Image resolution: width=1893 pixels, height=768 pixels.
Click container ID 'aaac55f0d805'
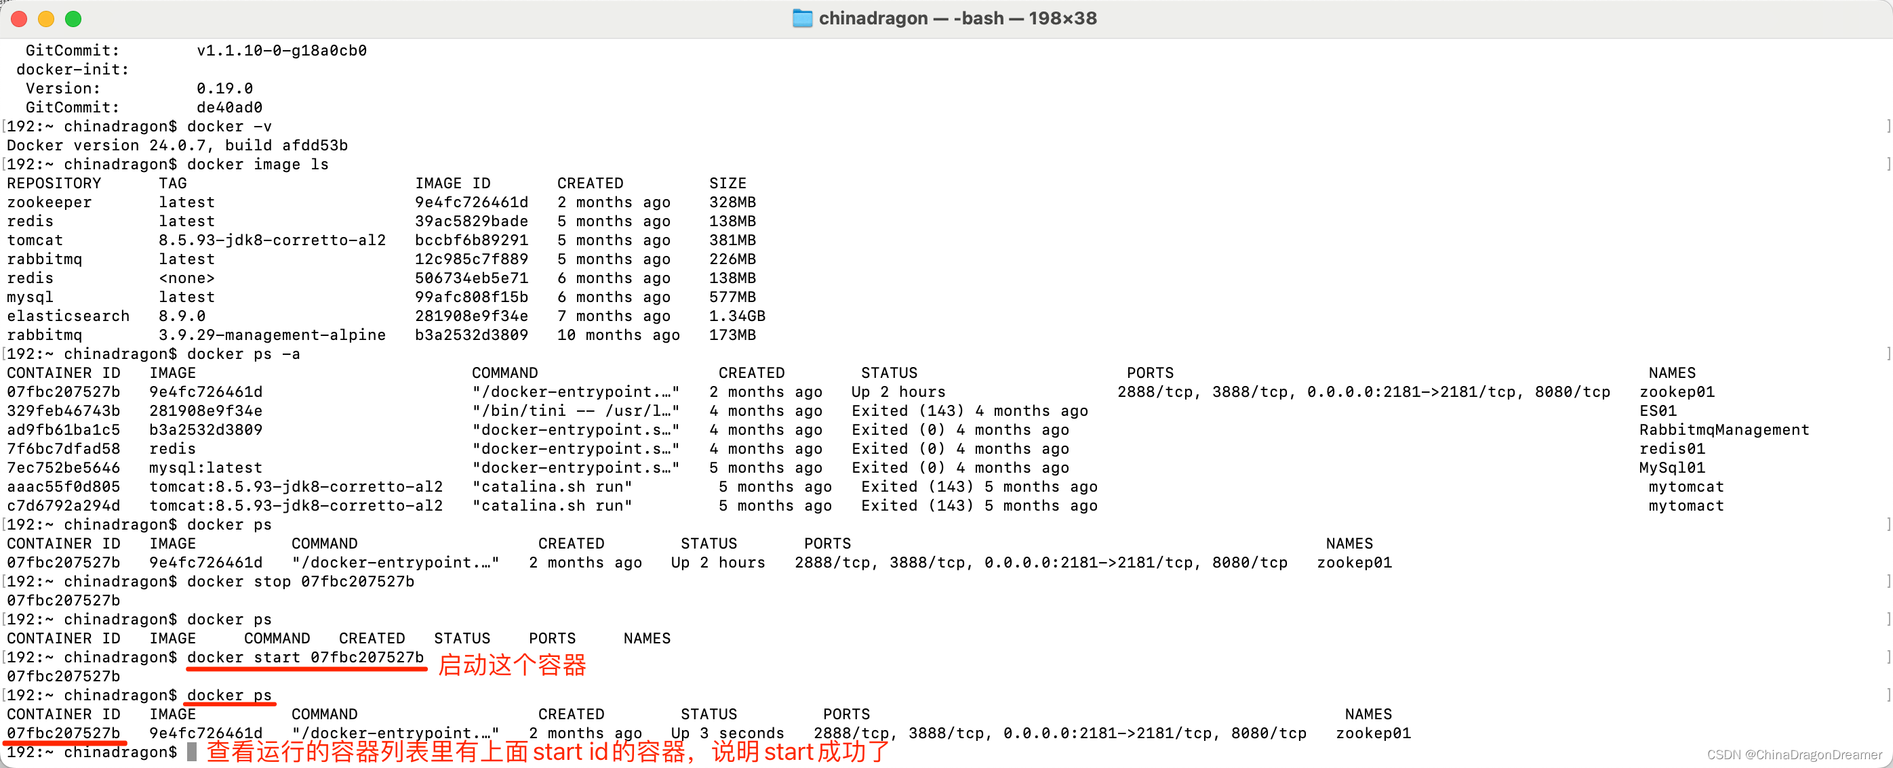63,487
